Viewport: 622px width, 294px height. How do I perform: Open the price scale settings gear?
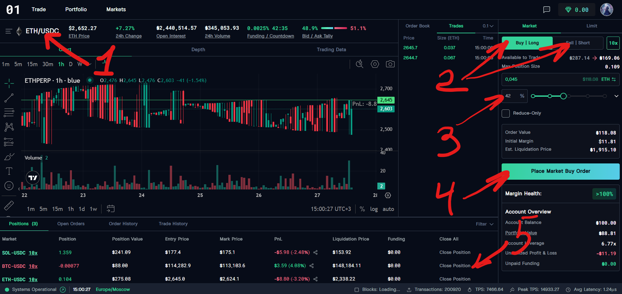point(387,195)
